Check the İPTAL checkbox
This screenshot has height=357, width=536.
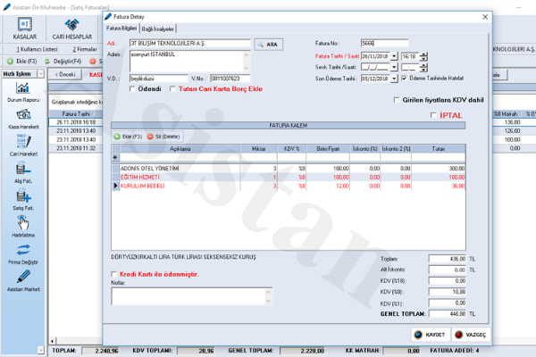coord(433,115)
